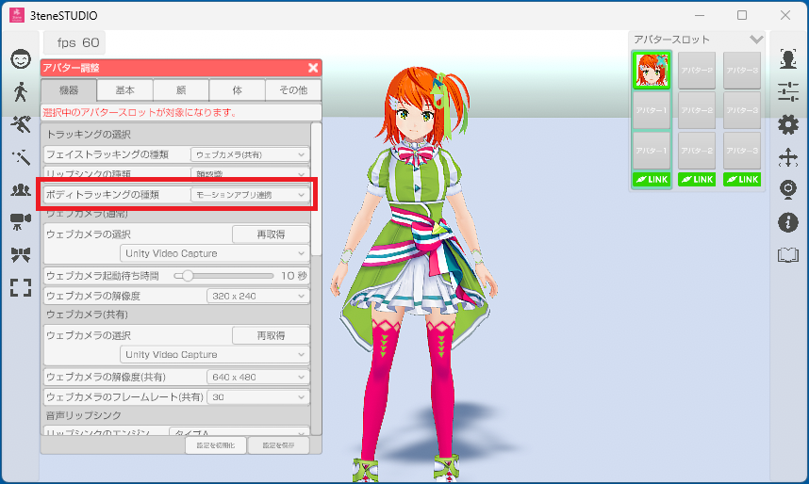Image resolution: width=809 pixels, height=484 pixels.
Task: Open the running motion icon
Action: click(21, 124)
